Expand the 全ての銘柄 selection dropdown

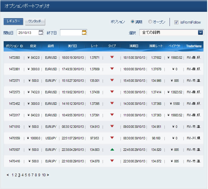tap(200, 32)
